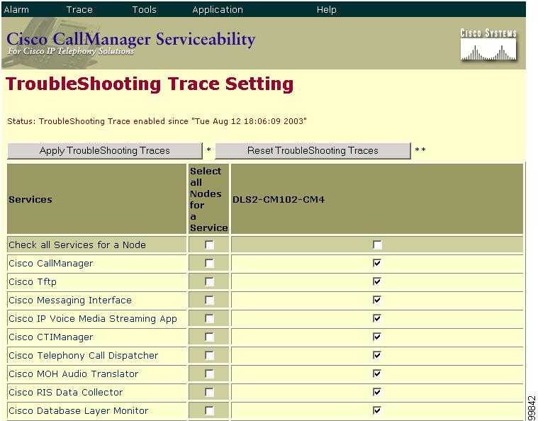Uncheck Cisco RIS Data Collector node checkbox
The image size is (538, 421).
pyautogui.click(x=377, y=392)
